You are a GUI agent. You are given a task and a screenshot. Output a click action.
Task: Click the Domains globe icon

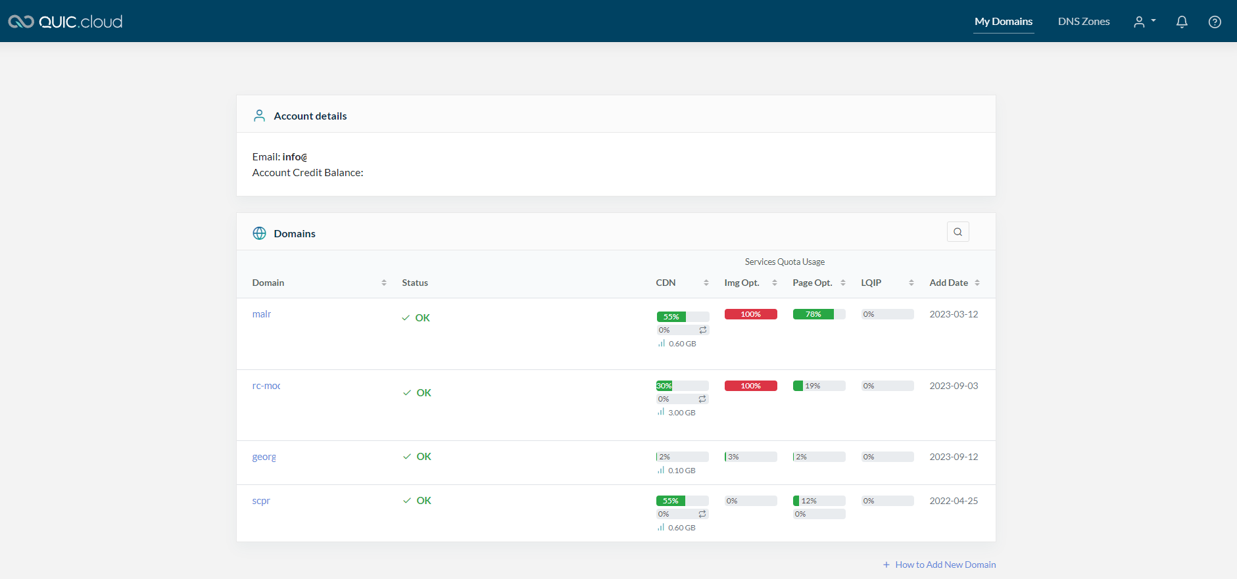(x=259, y=233)
